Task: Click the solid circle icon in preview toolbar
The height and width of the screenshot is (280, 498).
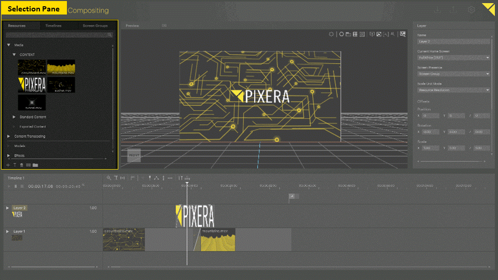Action: pos(341,34)
